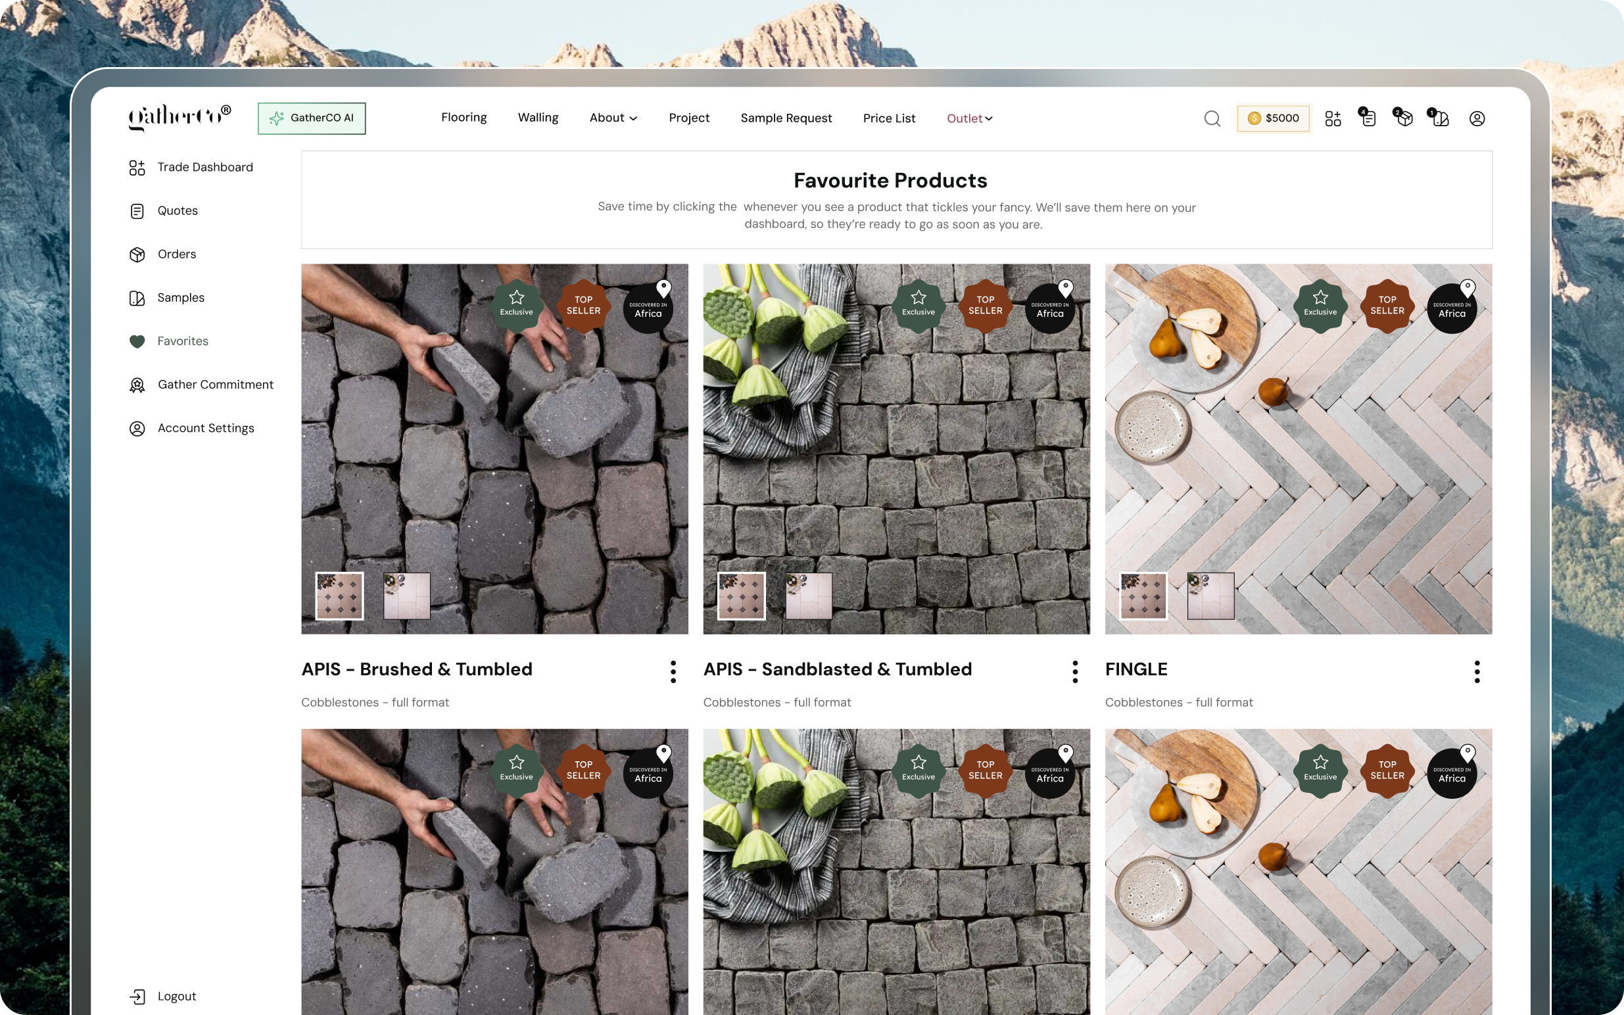Select first colour swatch on APIS – Sandblasted & Tumbled
Image resolution: width=1624 pixels, height=1015 pixels.
741,596
